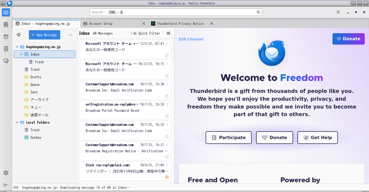Close the Account Setup tab
The image size is (369, 192).
click(144, 23)
